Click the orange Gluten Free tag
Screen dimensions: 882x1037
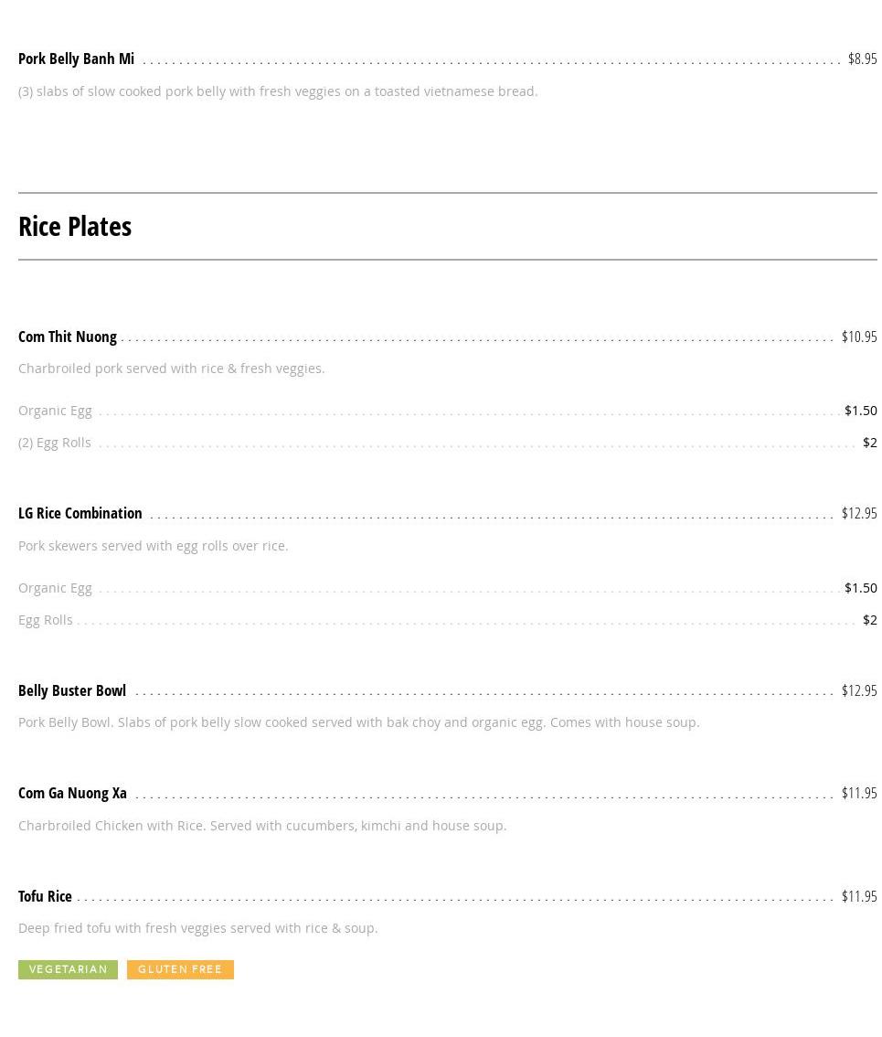(180, 970)
